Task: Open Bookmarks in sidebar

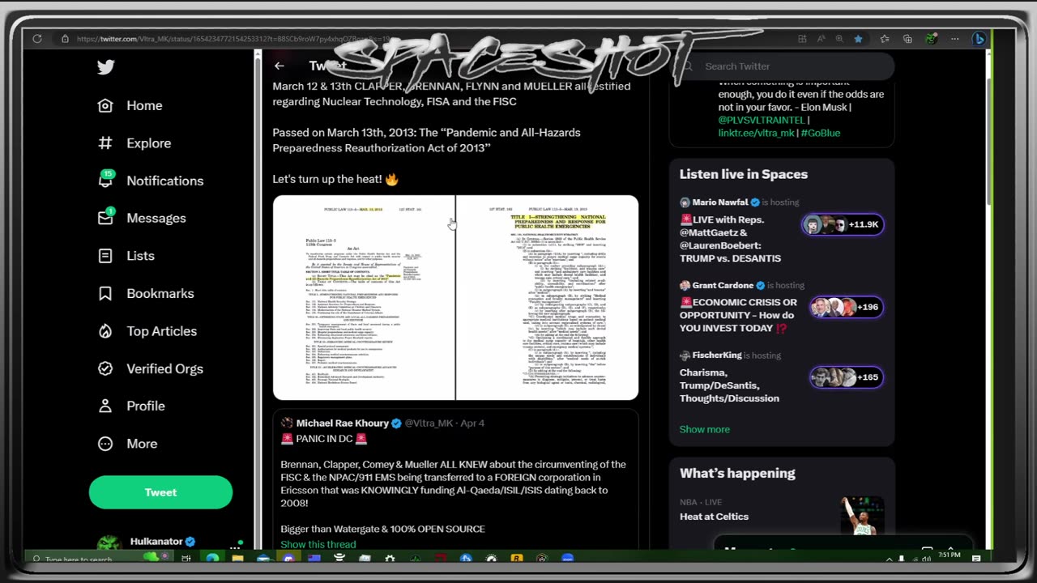Action: tap(145, 293)
